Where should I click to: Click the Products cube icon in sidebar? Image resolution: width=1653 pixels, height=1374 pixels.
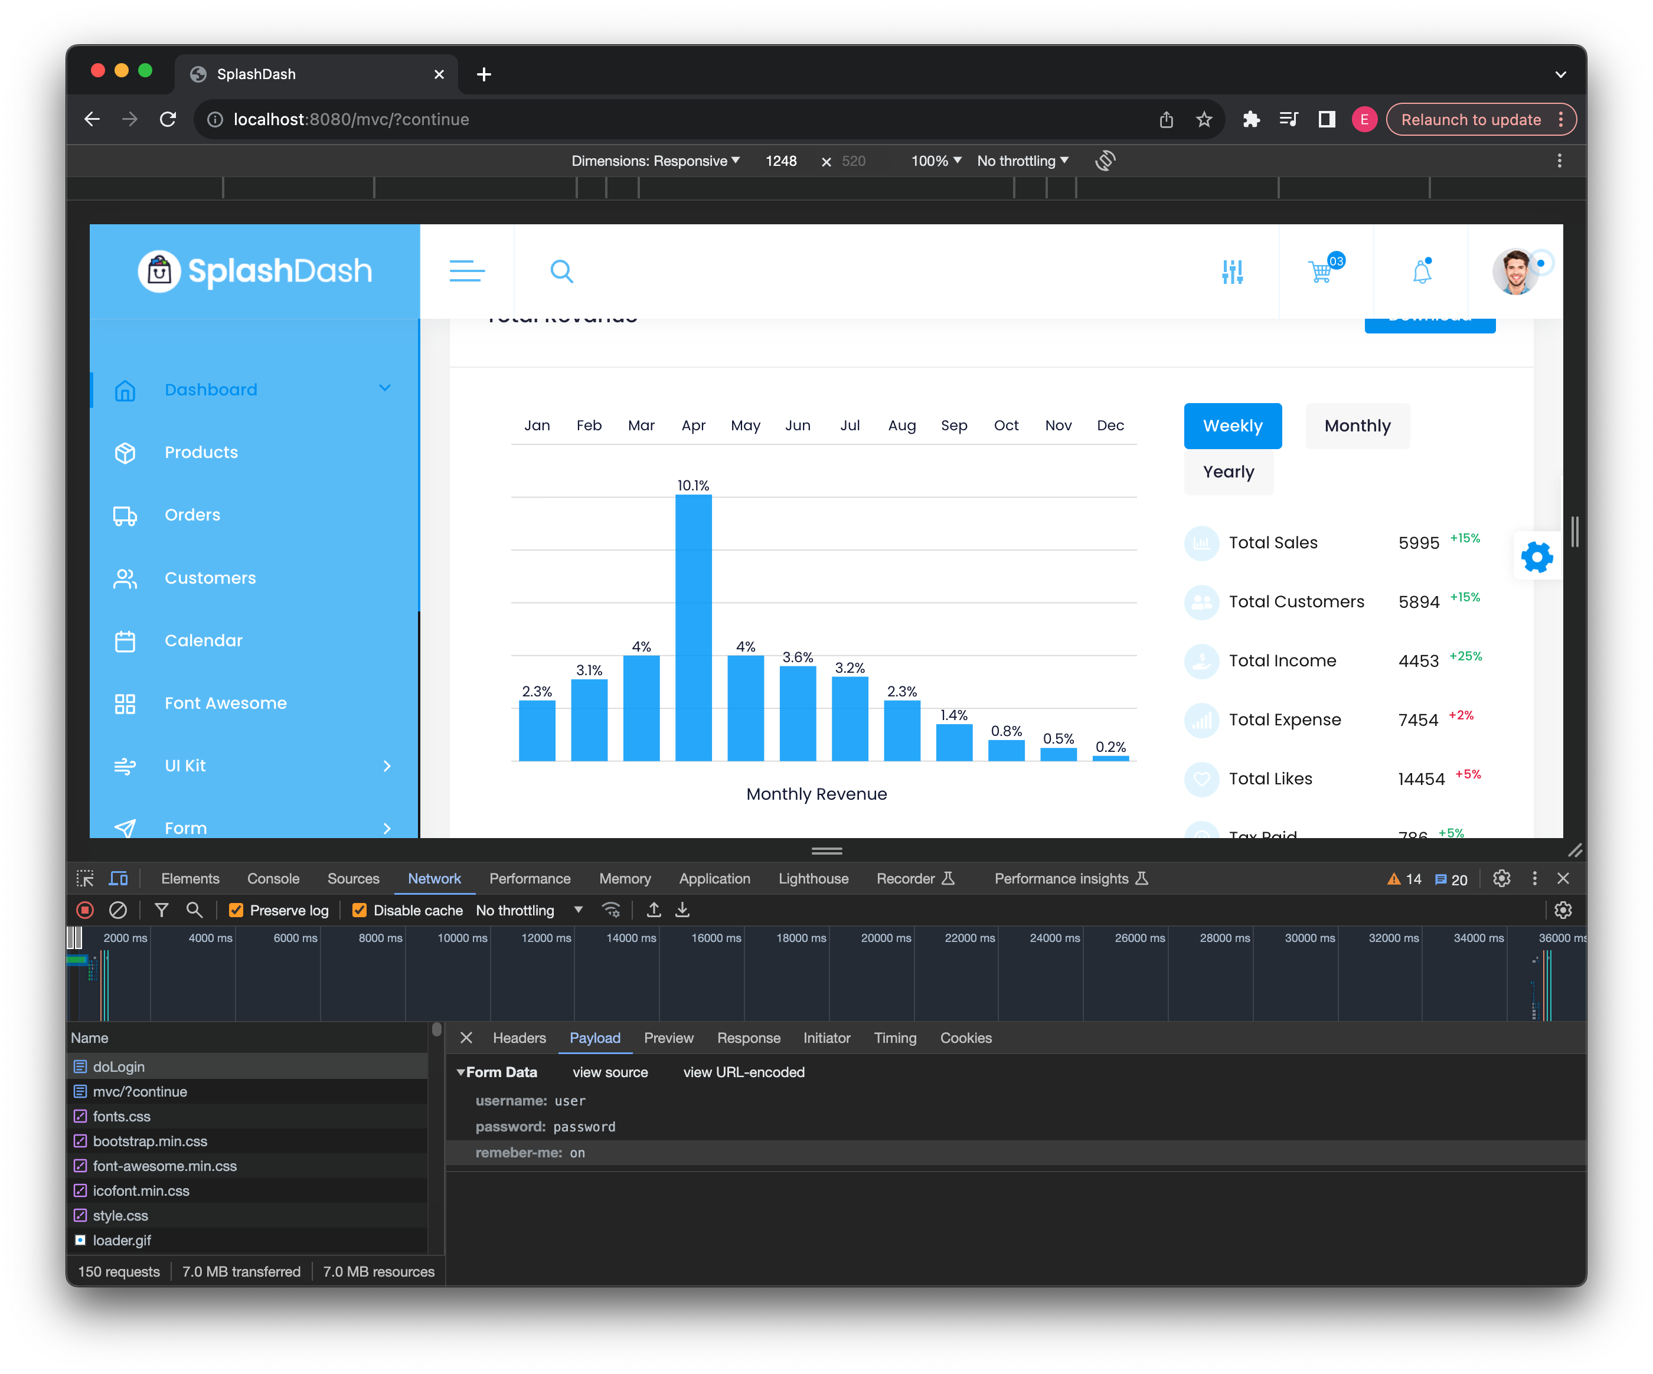click(x=125, y=453)
